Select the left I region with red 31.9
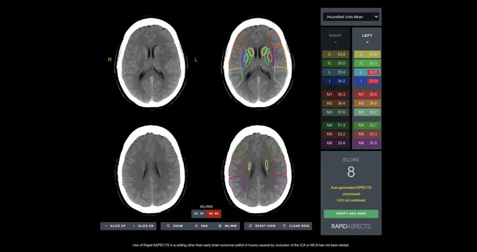Image resolution: width=477 pixels, height=252 pixels. tap(367, 81)
